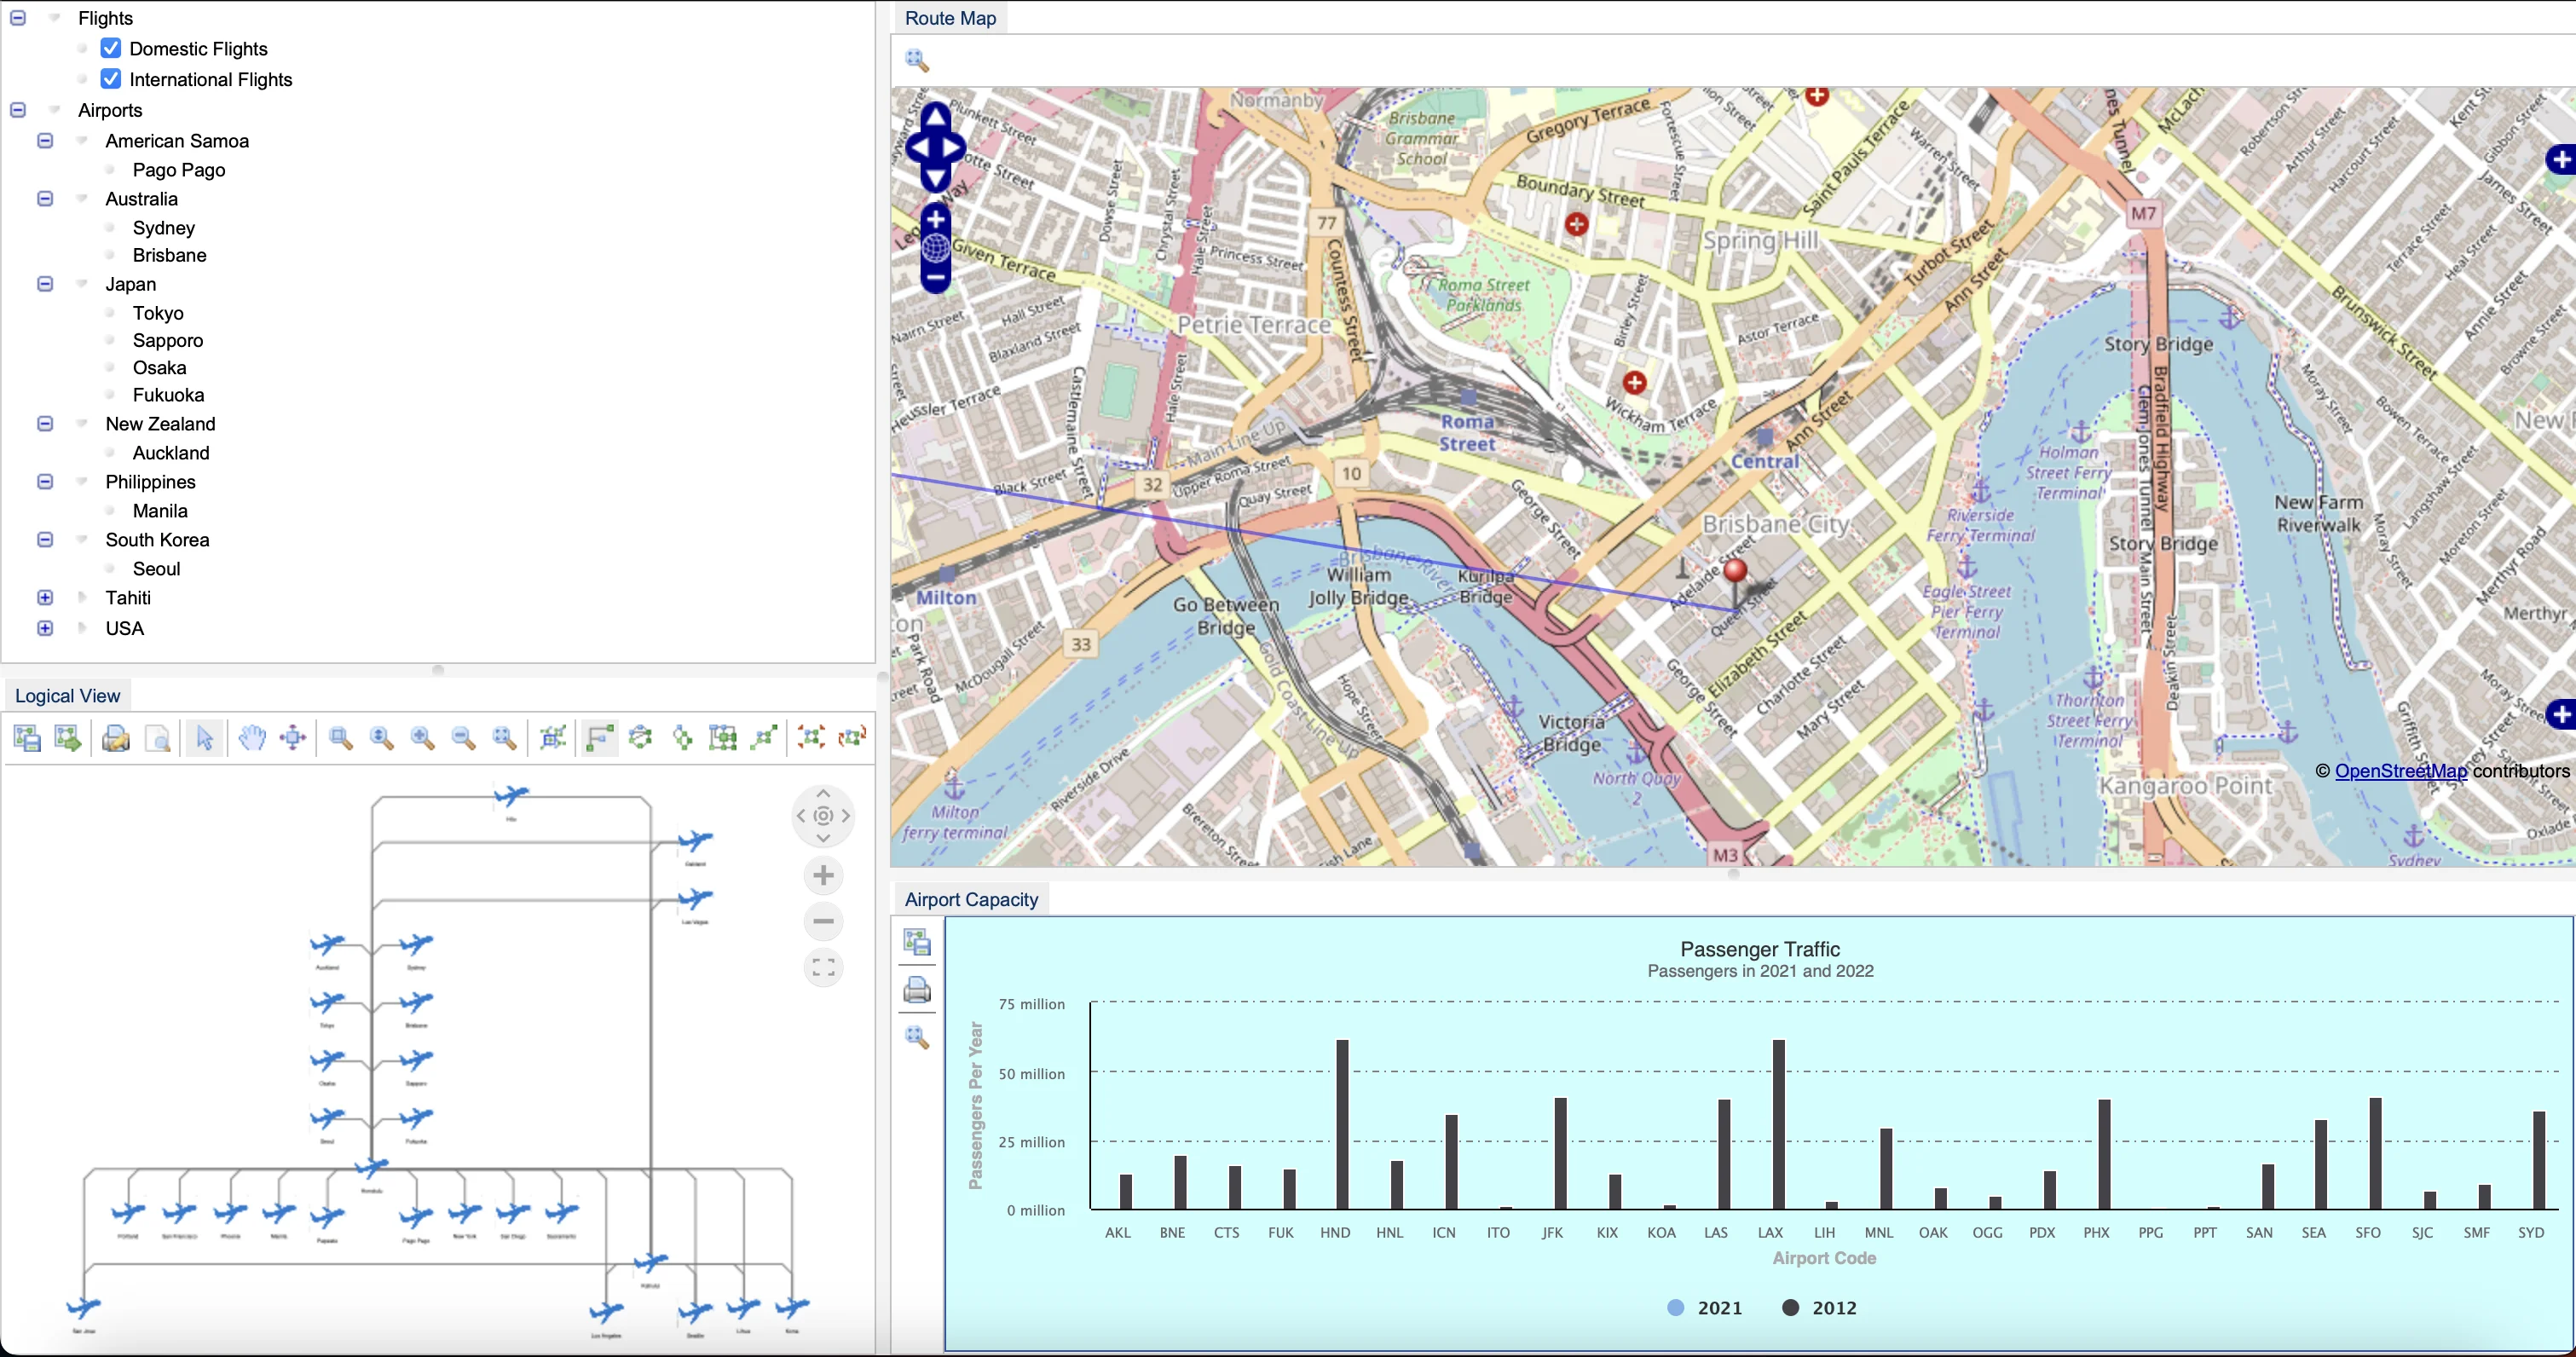This screenshot has width=2576, height=1357.
Task: Open the overview window icon in the toolbar
Action: click(553, 738)
